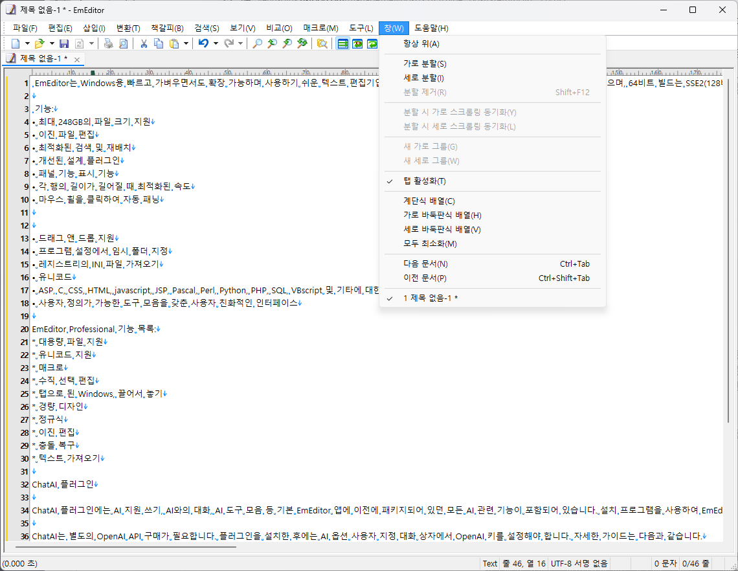
Task: Open the 변환(T) menu
Action: click(x=128, y=28)
